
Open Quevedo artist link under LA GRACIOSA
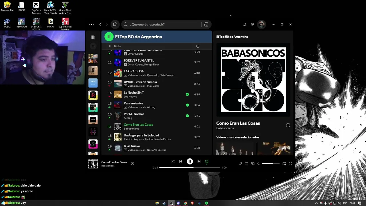click(153, 75)
